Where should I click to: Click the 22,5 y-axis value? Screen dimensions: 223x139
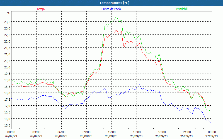[7, 35]
